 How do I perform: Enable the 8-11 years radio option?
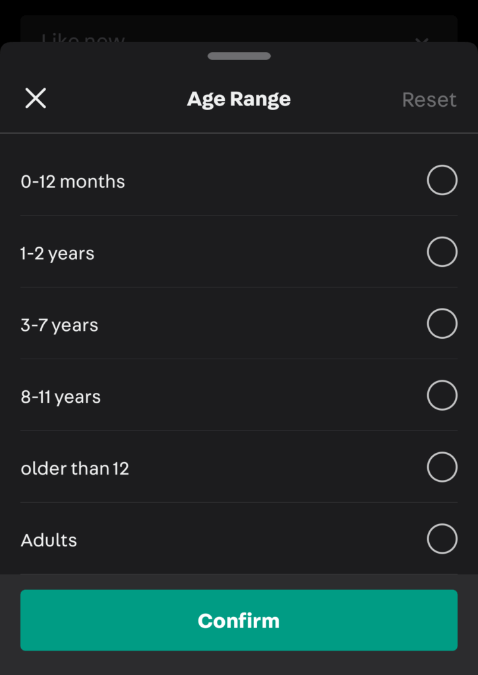pyautogui.click(x=442, y=396)
